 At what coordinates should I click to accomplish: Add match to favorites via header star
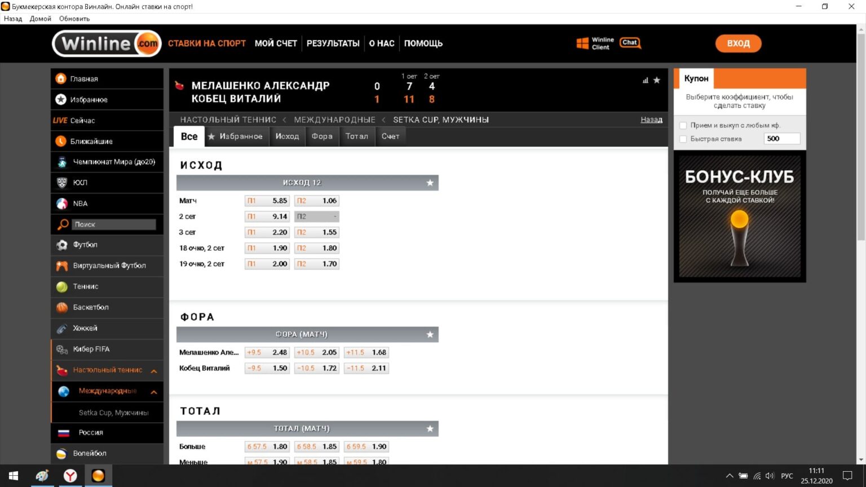(657, 81)
